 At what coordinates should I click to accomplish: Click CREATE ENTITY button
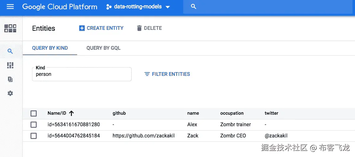coord(101,28)
